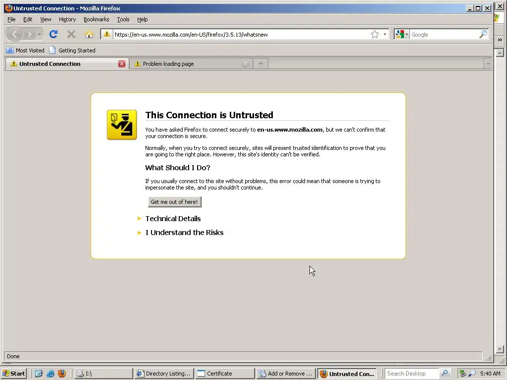
Task: Reload the current page
Action: tap(53, 34)
